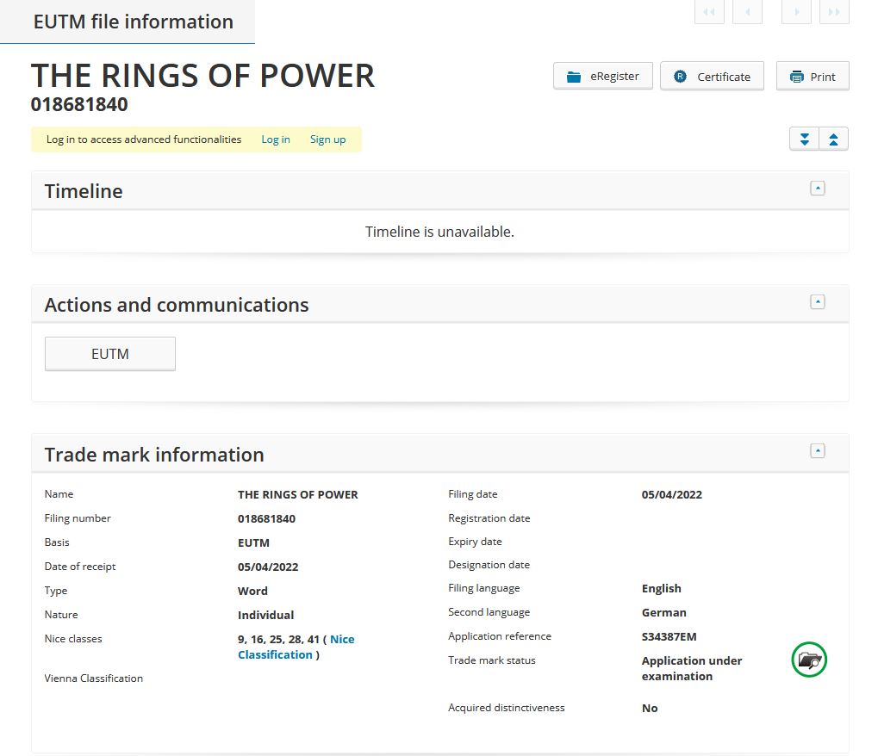This screenshot has width=878, height=756.
Task: Click the file inspection folder icon
Action: click(x=809, y=660)
